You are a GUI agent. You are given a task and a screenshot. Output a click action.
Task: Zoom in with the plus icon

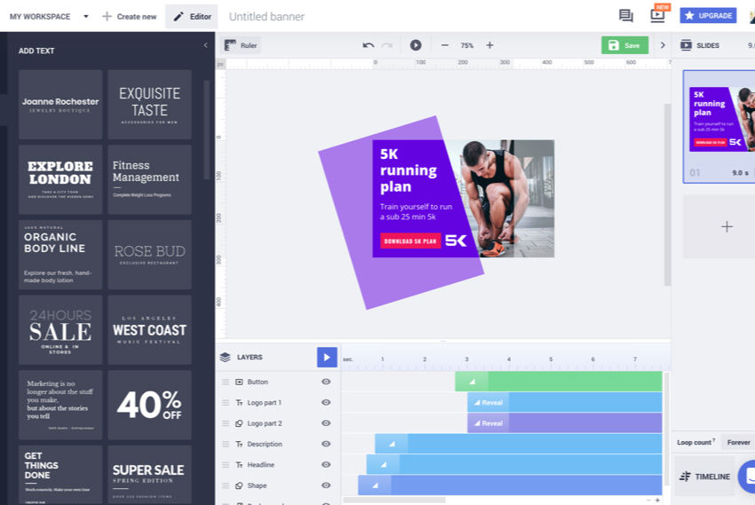click(489, 45)
